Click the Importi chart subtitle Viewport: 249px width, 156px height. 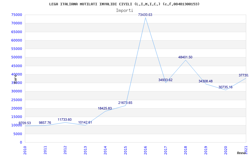coord(125,11)
